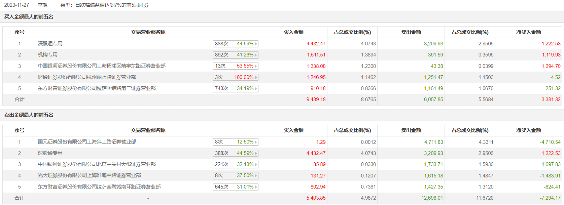Expand the 13次 53.85% badge arrow
This screenshot has height=205, width=564.
click(256, 66)
